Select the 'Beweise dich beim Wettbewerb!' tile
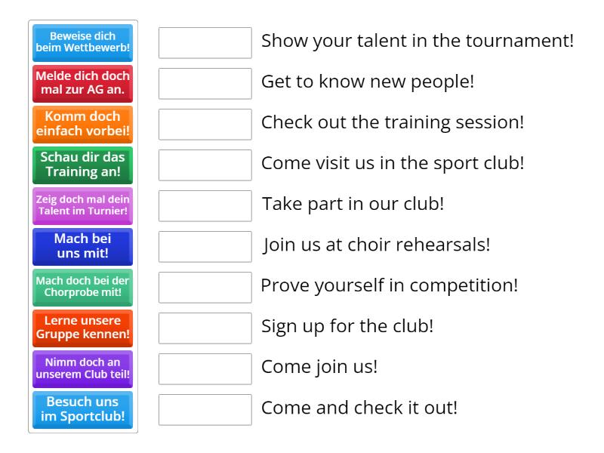This screenshot has width=604, height=453. pyautogui.click(x=83, y=43)
